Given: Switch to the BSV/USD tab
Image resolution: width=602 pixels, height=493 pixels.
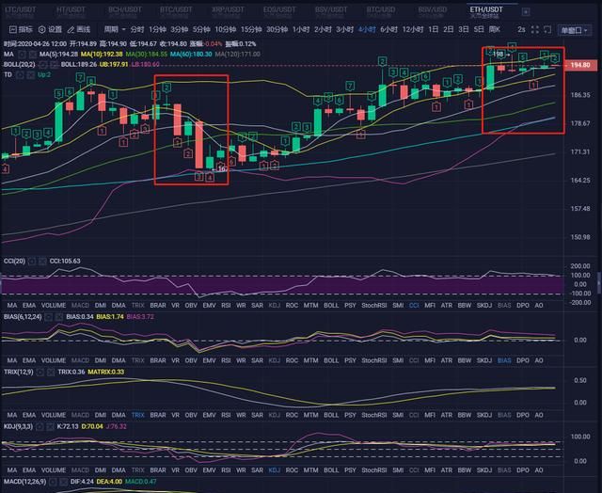Looking at the screenshot, I should pyautogui.click(x=433, y=11).
